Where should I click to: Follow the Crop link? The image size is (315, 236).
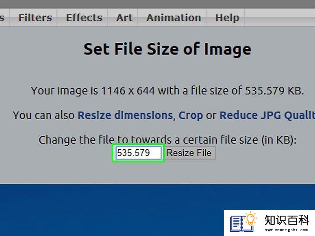click(191, 116)
